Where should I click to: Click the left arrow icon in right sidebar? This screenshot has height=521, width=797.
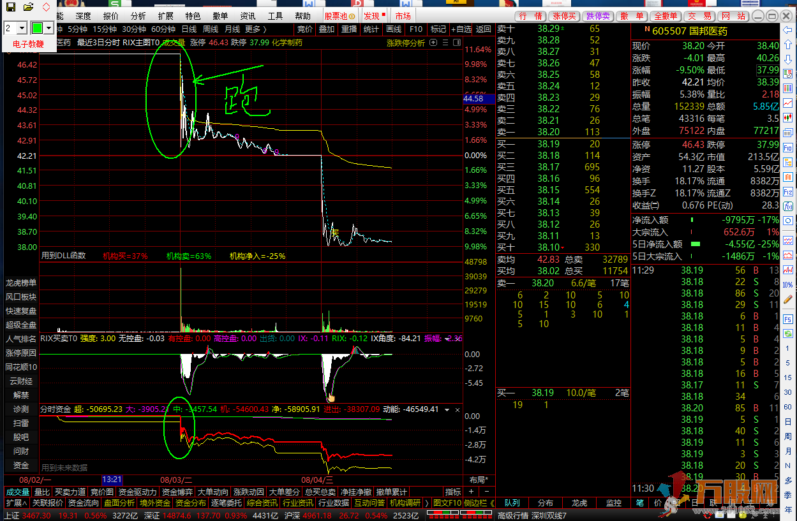(x=789, y=30)
